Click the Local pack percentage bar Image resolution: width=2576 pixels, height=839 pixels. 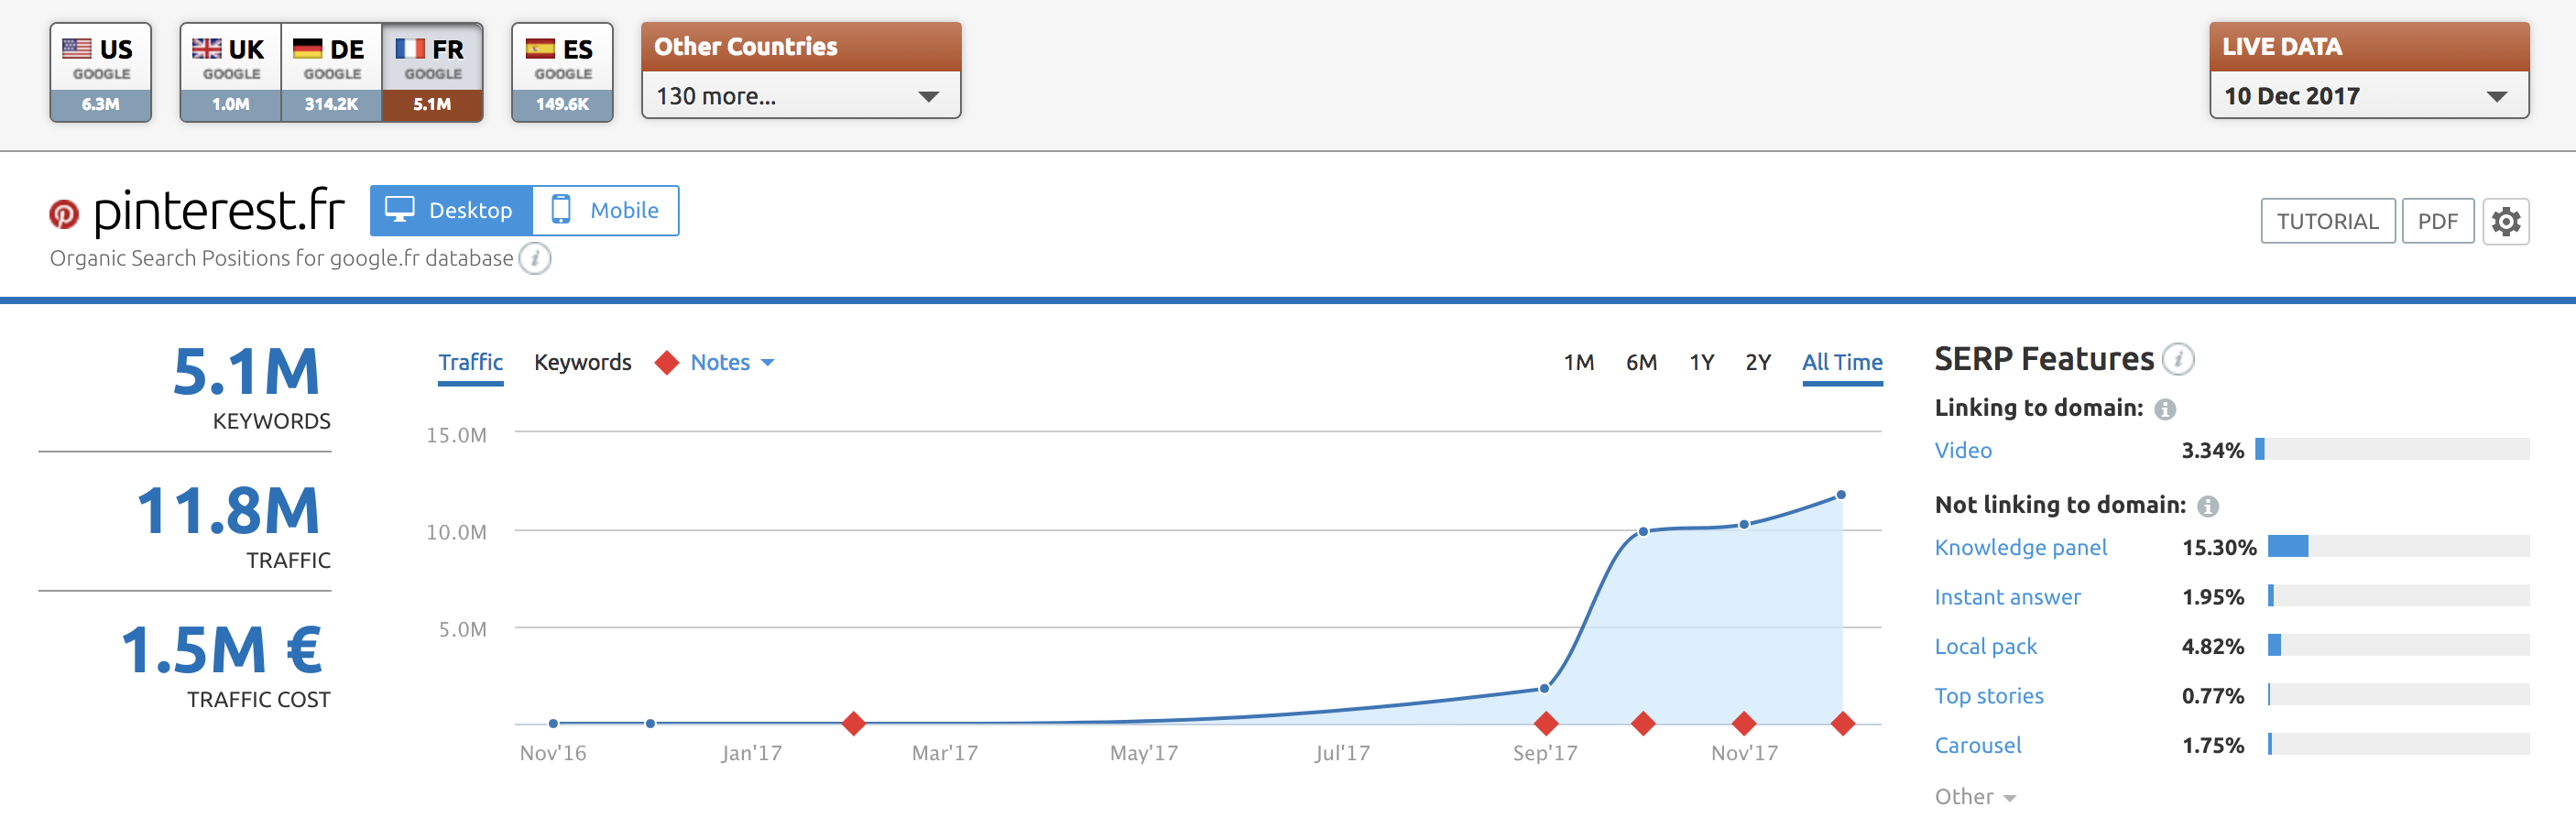(2398, 645)
